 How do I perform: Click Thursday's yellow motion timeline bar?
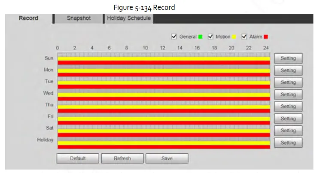164,107
